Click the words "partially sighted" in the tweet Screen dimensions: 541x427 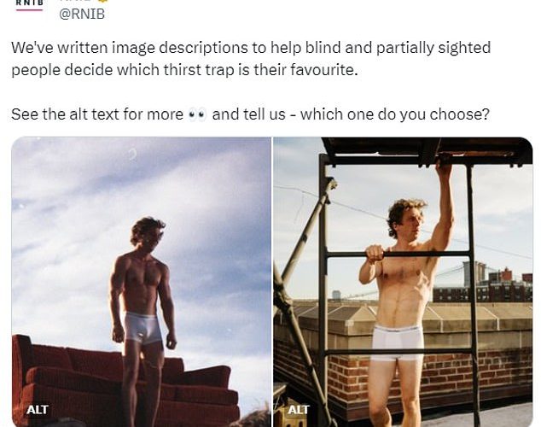pos(433,48)
